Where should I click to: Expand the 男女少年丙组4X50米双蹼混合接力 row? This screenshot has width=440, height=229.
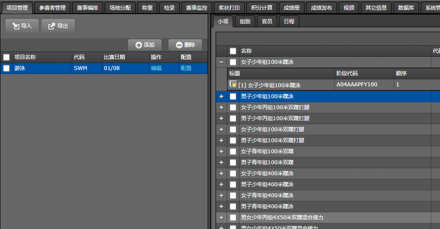[221, 218]
